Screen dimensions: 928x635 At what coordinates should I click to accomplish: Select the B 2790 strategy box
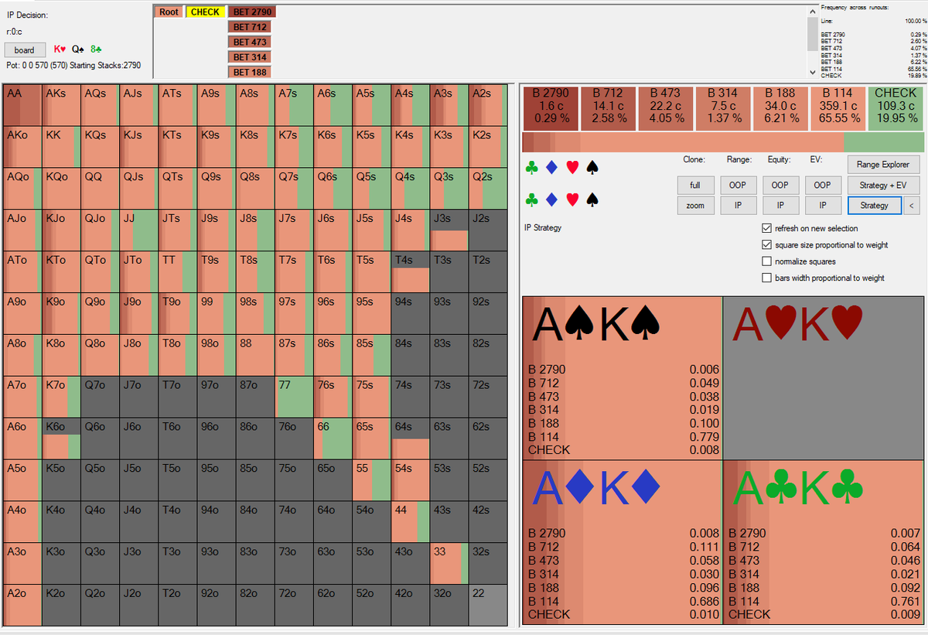550,108
